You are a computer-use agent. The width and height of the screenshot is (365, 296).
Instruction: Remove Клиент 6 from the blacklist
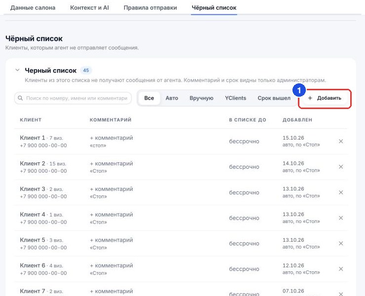tap(341, 269)
